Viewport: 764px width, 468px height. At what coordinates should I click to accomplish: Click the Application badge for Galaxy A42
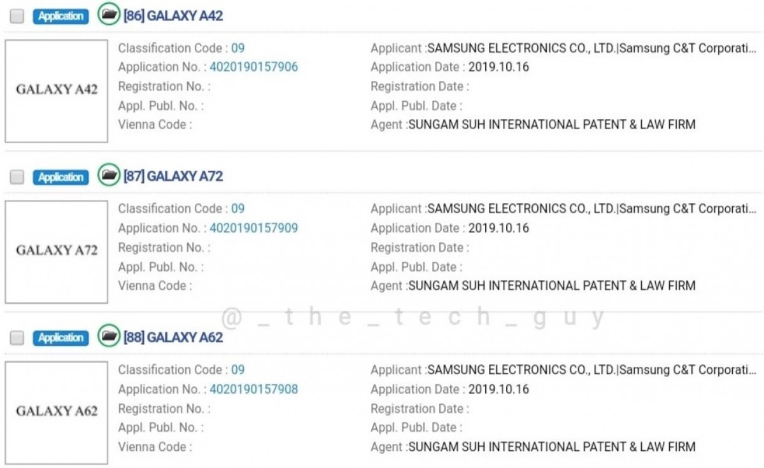pyautogui.click(x=60, y=17)
